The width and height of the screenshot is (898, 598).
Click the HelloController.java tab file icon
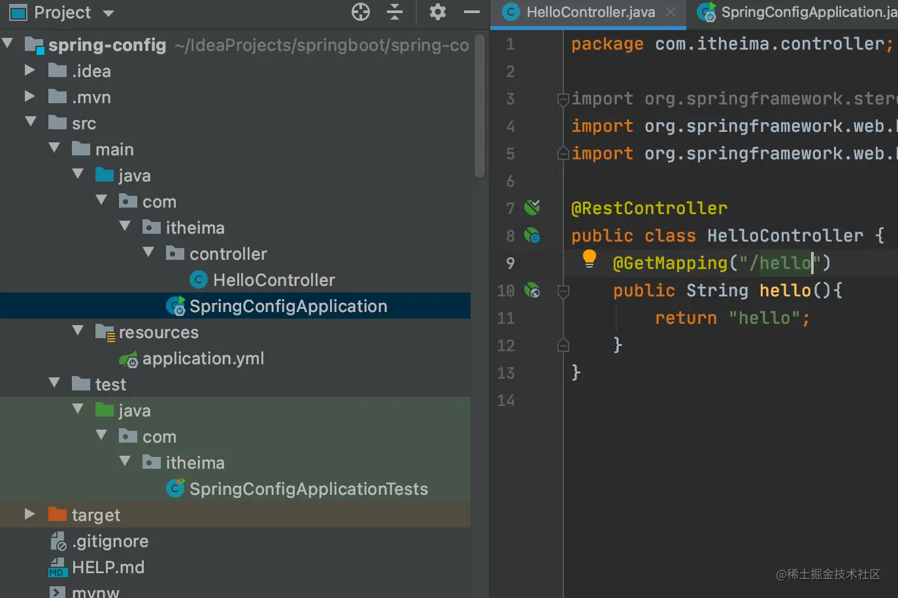click(510, 12)
